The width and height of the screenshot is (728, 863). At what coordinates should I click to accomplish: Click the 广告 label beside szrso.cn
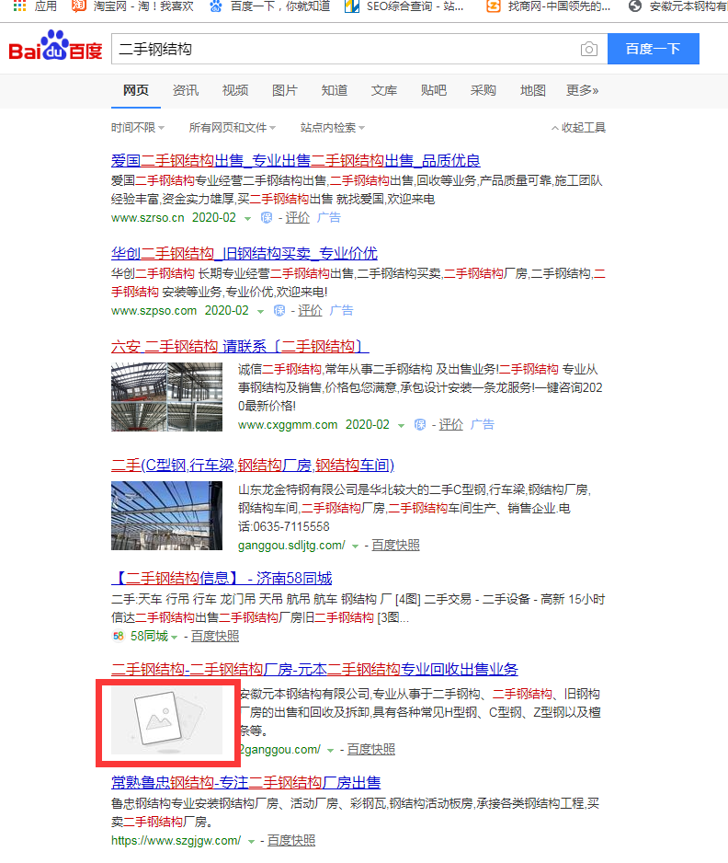329,218
